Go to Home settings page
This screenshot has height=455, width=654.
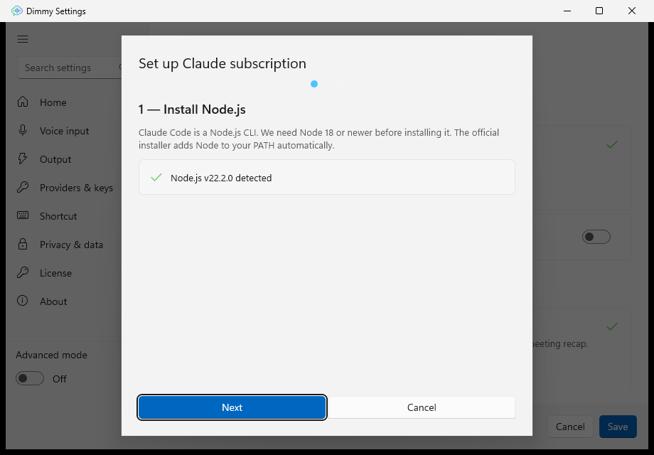tap(53, 102)
